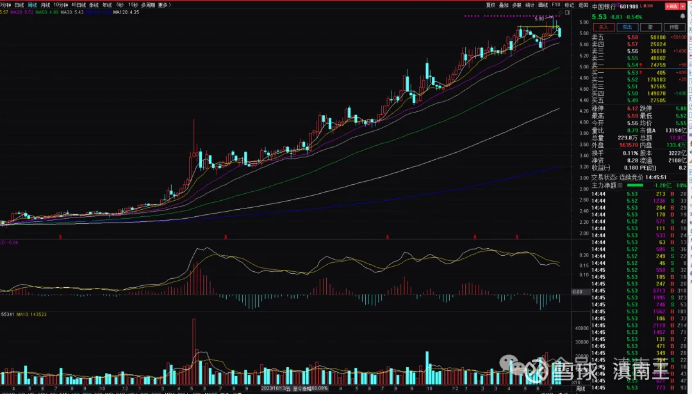Switch chart to 45日线 period
The height and width of the screenshot is (394, 692).
tap(79, 5)
